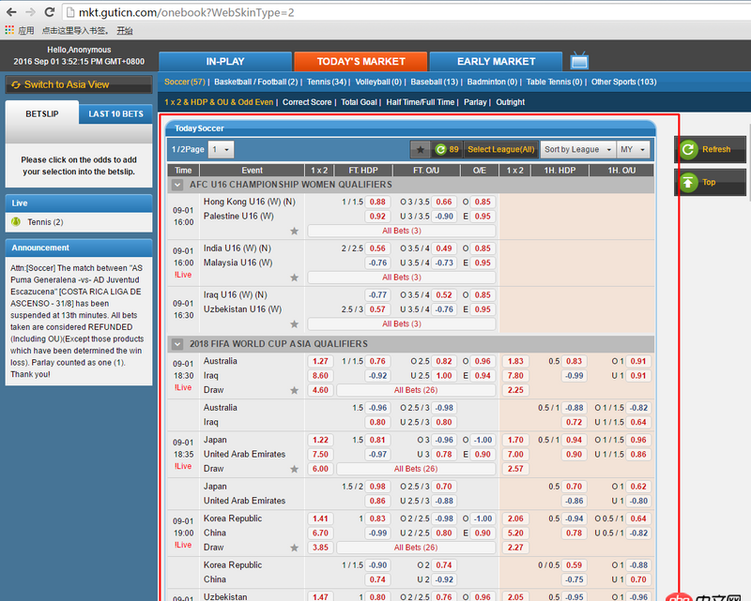Select Korea Republic 1x2 odds 1.41

pyautogui.click(x=320, y=518)
